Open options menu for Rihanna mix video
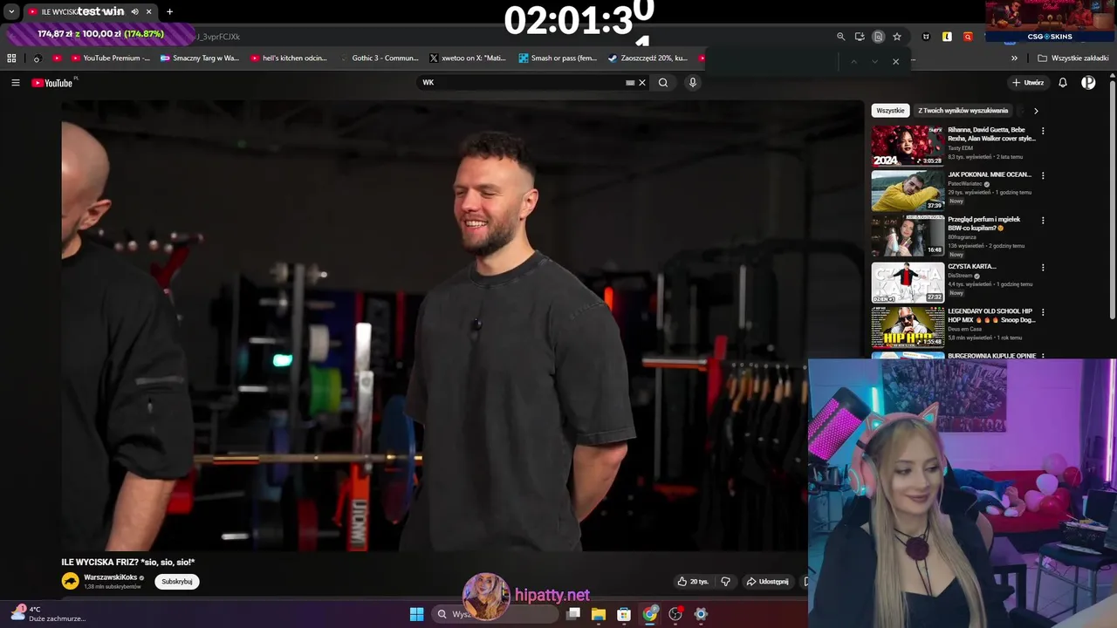This screenshot has width=1117, height=628. [x=1043, y=131]
